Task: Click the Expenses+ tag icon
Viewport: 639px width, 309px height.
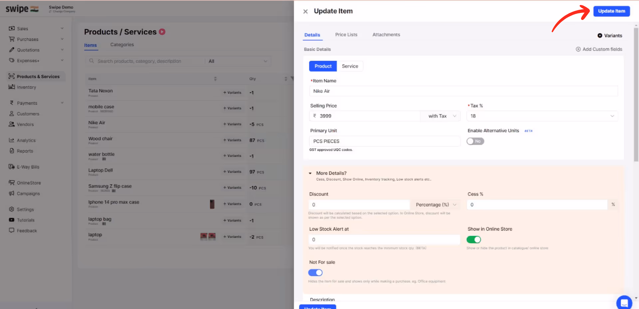Action: click(12, 60)
